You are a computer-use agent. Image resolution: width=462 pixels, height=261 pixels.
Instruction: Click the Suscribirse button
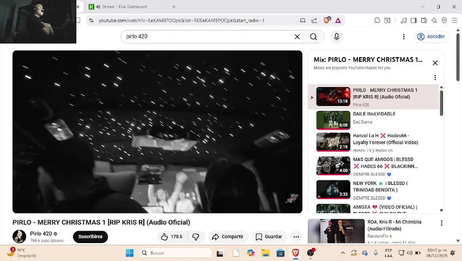pyautogui.click(x=90, y=237)
